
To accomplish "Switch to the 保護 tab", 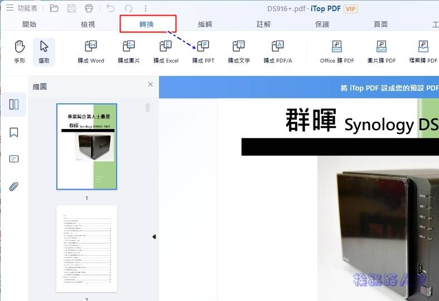I will (322, 25).
